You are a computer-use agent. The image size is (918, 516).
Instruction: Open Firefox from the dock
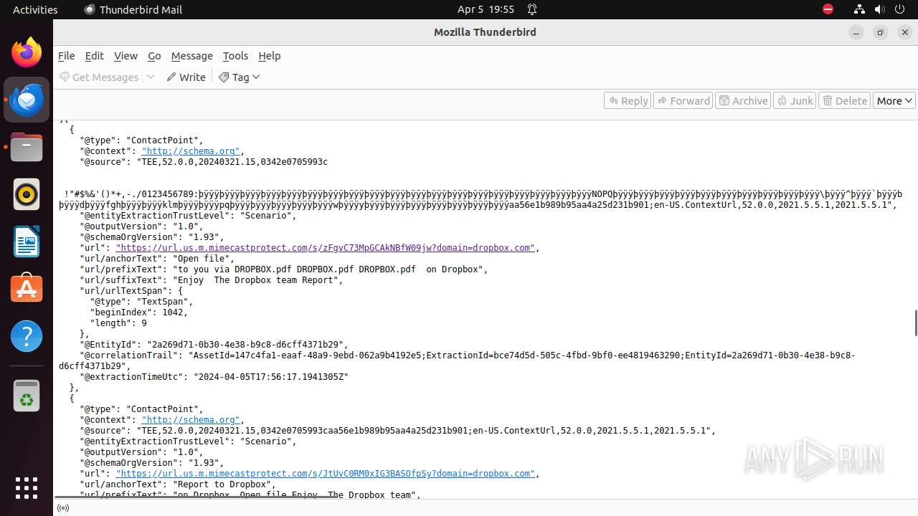27,52
